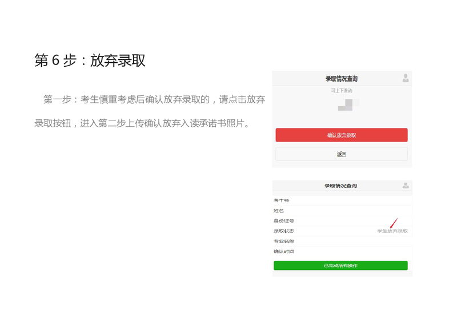Click the lower 录取情况查询 header title

click(341, 186)
